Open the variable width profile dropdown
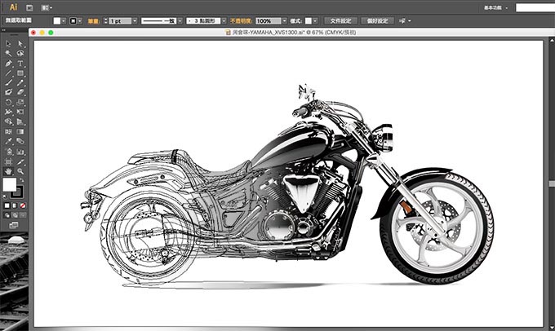This screenshot has width=555, height=331. (180, 21)
